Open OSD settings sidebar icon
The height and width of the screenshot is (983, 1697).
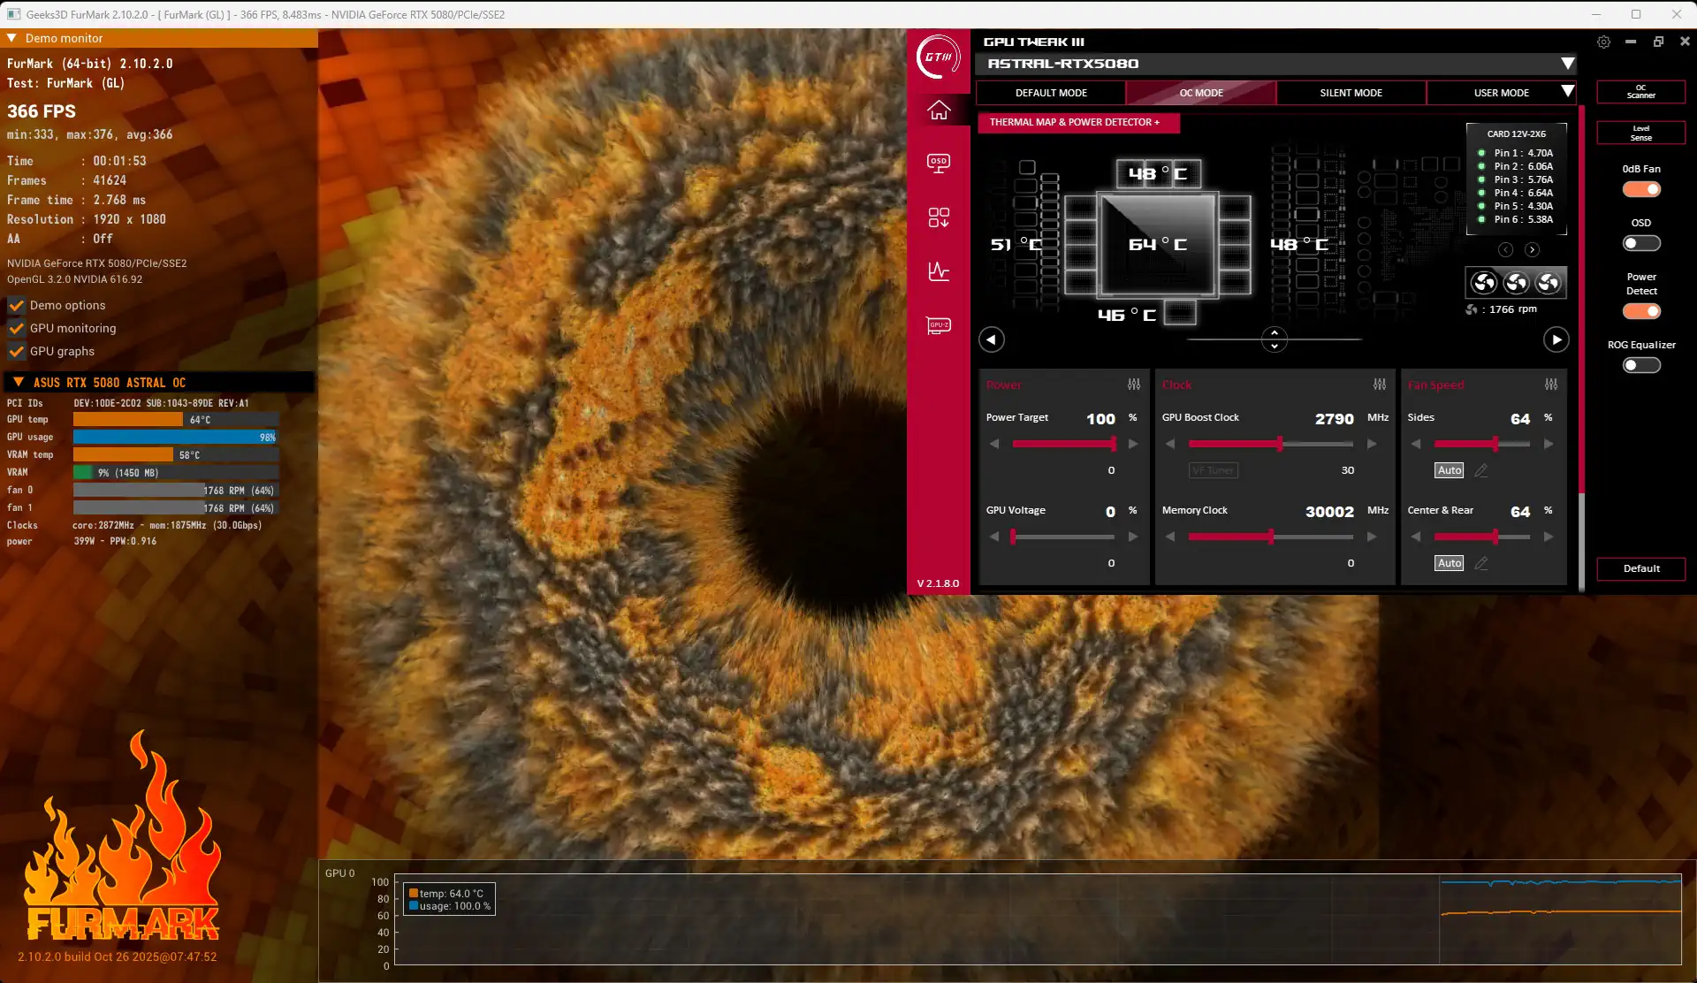click(939, 164)
